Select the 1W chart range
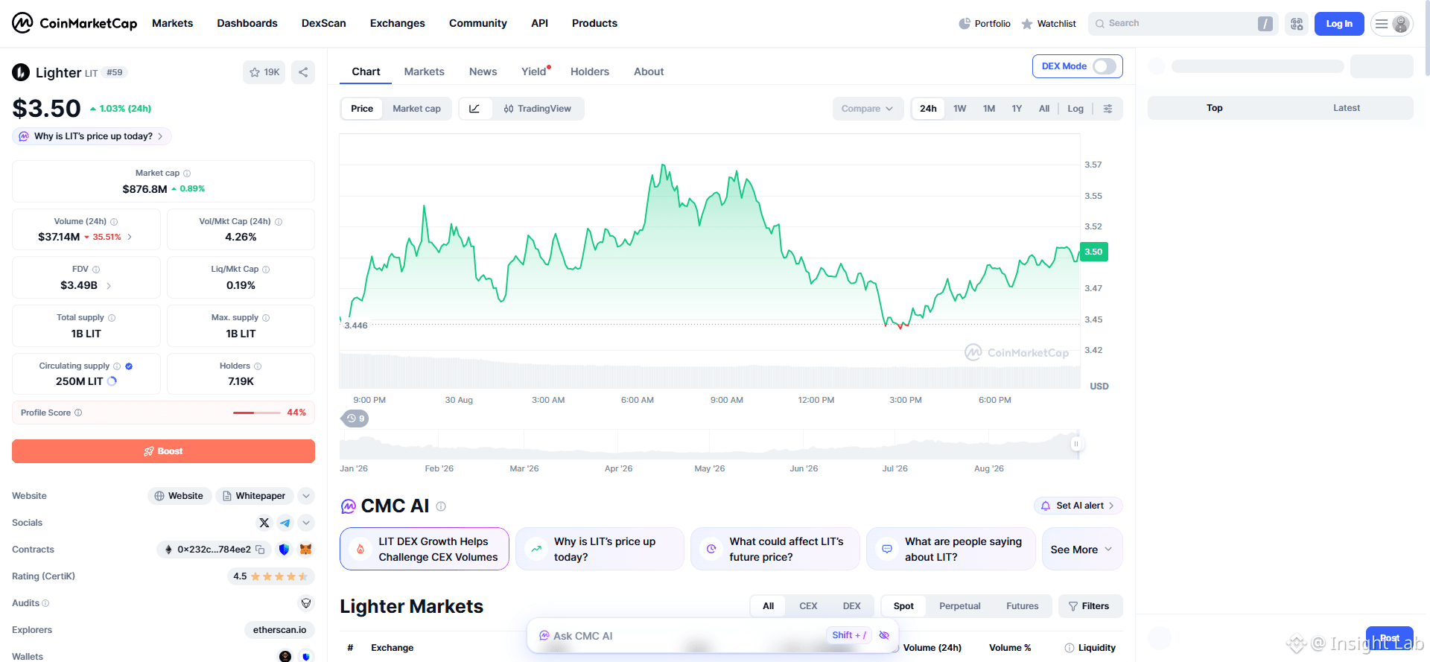1430x662 pixels. 960,109
